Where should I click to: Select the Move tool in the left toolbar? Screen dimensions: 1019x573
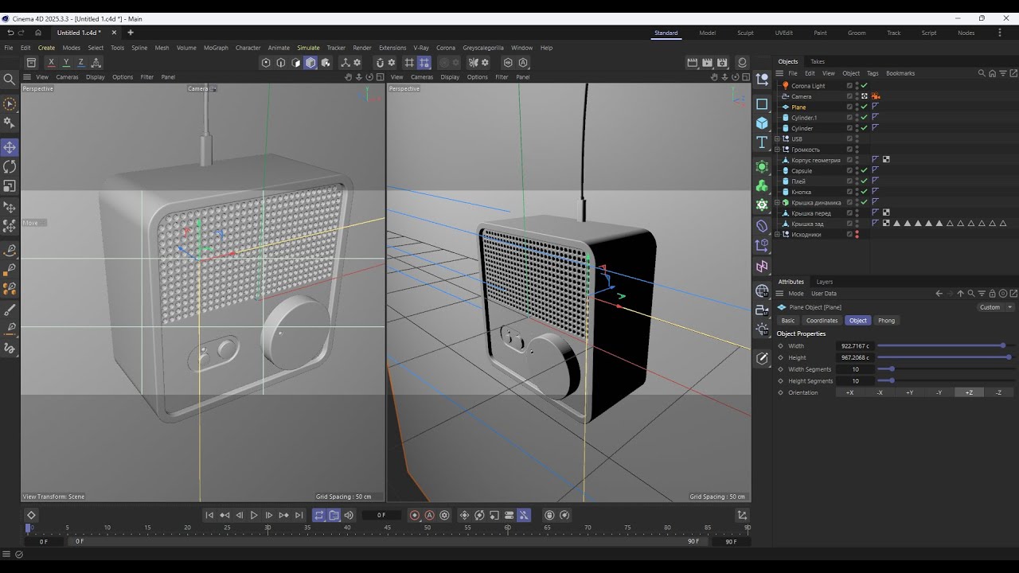[x=10, y=147]
